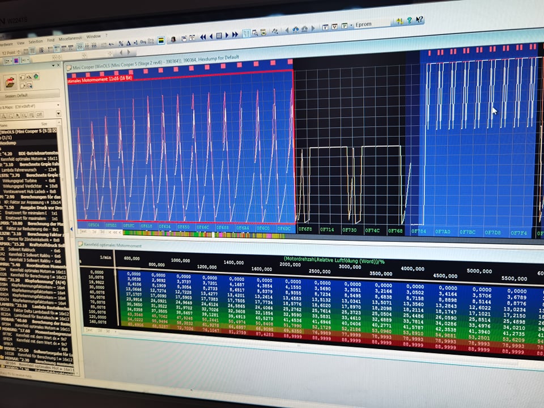Screen dimensions: 544x408
Task: Click the yellow up-down arrows icon
Action: pyautogui.click(x=399, y=22)
